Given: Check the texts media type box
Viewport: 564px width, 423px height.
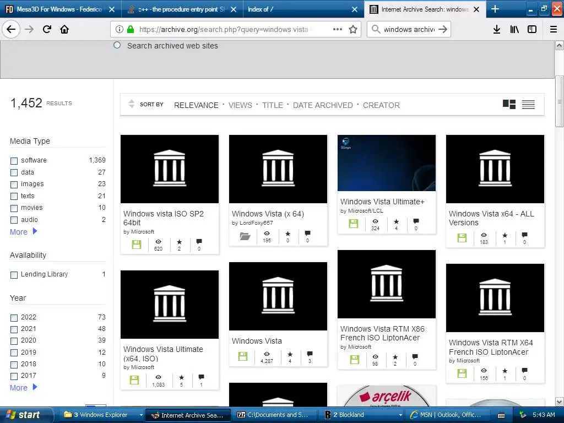Looking at the screenshot, I should click(x=14, y=197).
